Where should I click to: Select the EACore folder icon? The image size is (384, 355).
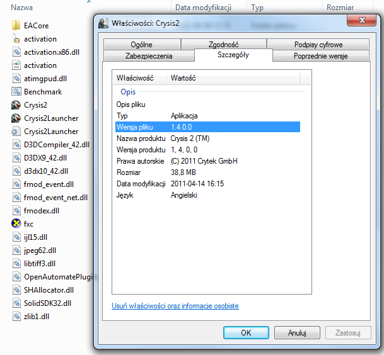click(x=16, y=25)
